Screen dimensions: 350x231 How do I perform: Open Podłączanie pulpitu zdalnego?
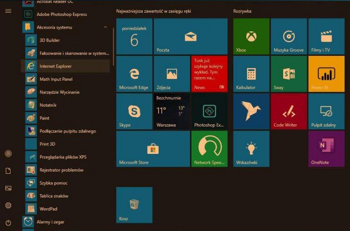[66, 131]
